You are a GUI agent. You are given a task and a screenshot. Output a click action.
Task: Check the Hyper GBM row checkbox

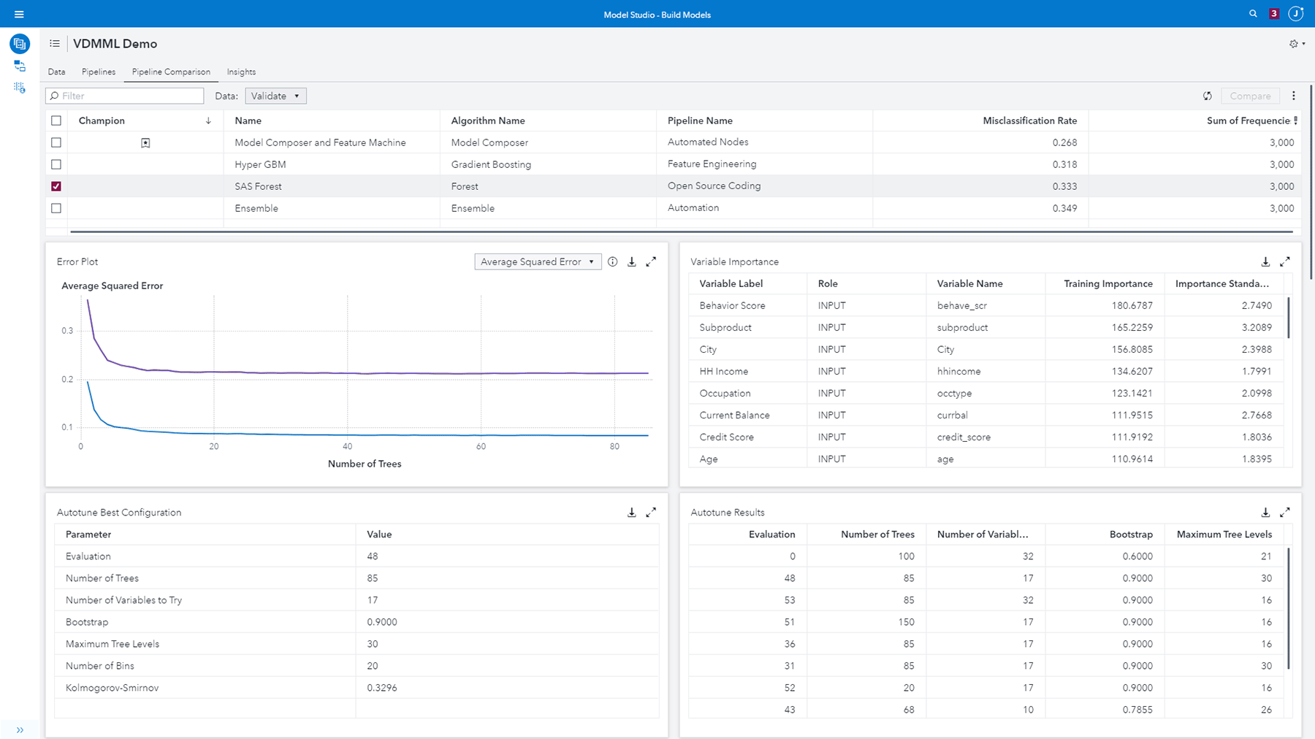point(56,164)
